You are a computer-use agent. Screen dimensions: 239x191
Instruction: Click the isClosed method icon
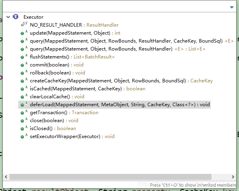pyautogui.click(x=24, y=128)
